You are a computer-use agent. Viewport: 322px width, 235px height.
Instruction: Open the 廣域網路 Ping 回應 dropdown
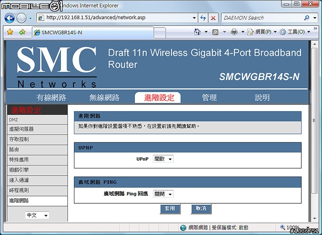163,194
